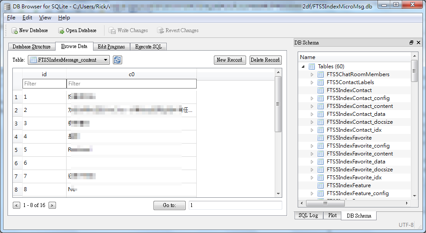The image size is (426, 233).
Task: Expand the FTS5IndexContact_idx node
Action: coord(312,130)
